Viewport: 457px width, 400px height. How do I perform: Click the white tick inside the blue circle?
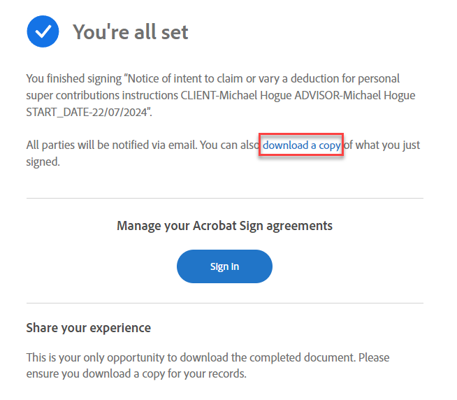click(x=43, y=31)
